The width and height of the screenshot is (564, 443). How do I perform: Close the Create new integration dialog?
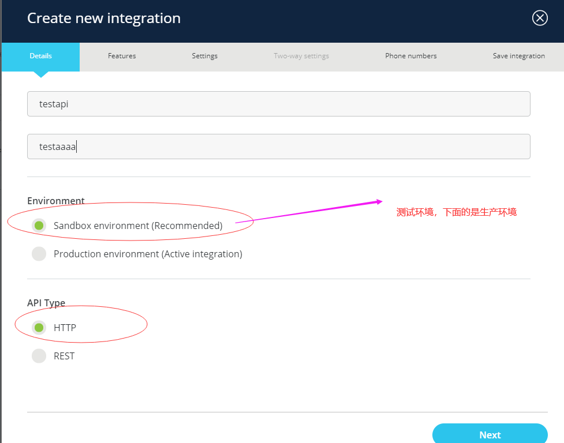(x=540, y=18)
